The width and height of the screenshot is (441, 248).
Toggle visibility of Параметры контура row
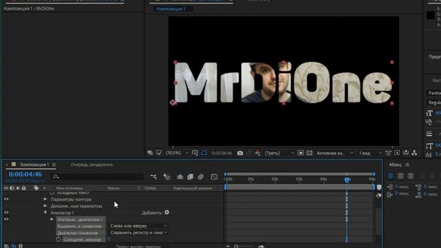tap(6, 199)
